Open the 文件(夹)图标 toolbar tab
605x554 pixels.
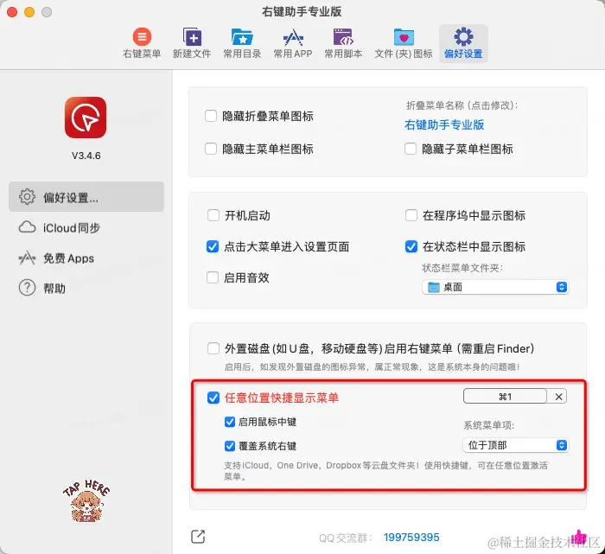(x=404, y=43)
